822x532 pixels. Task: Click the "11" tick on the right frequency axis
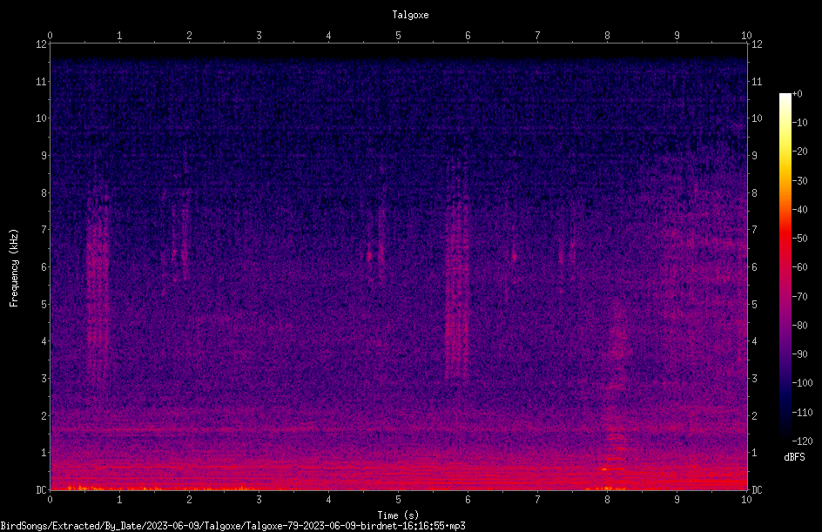pos(757,81)
